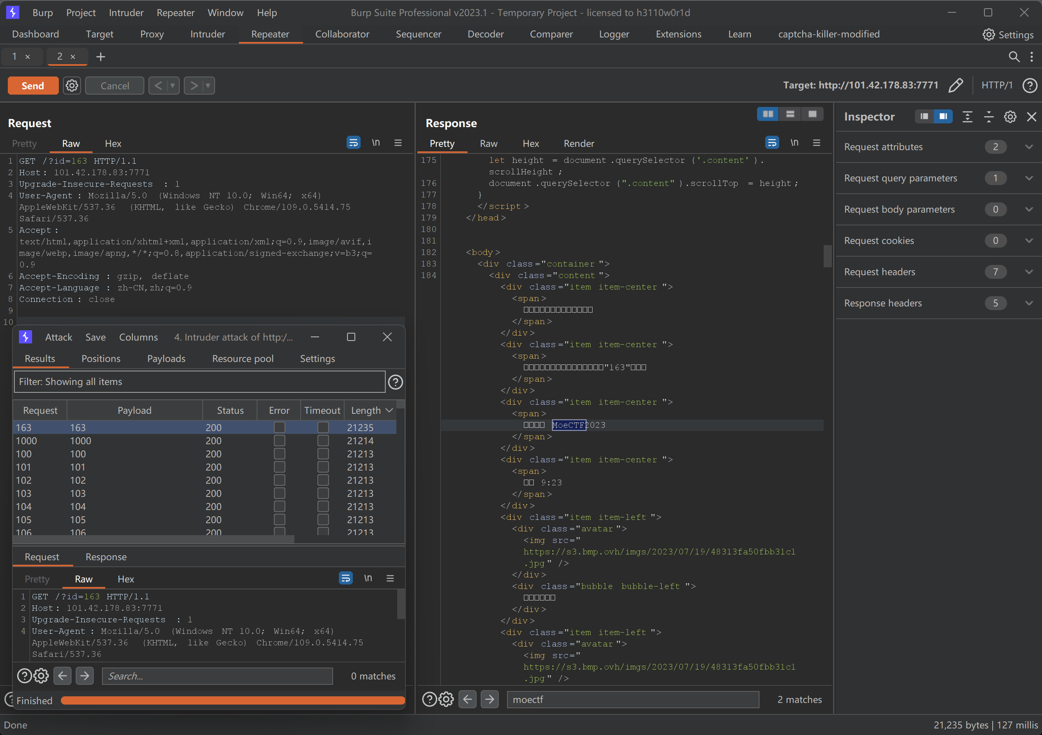Image resolution: width=1042 pixels, height=735 pixels.
Task: Open Repeater send options gear icon
Action: [x=72, y=86]
